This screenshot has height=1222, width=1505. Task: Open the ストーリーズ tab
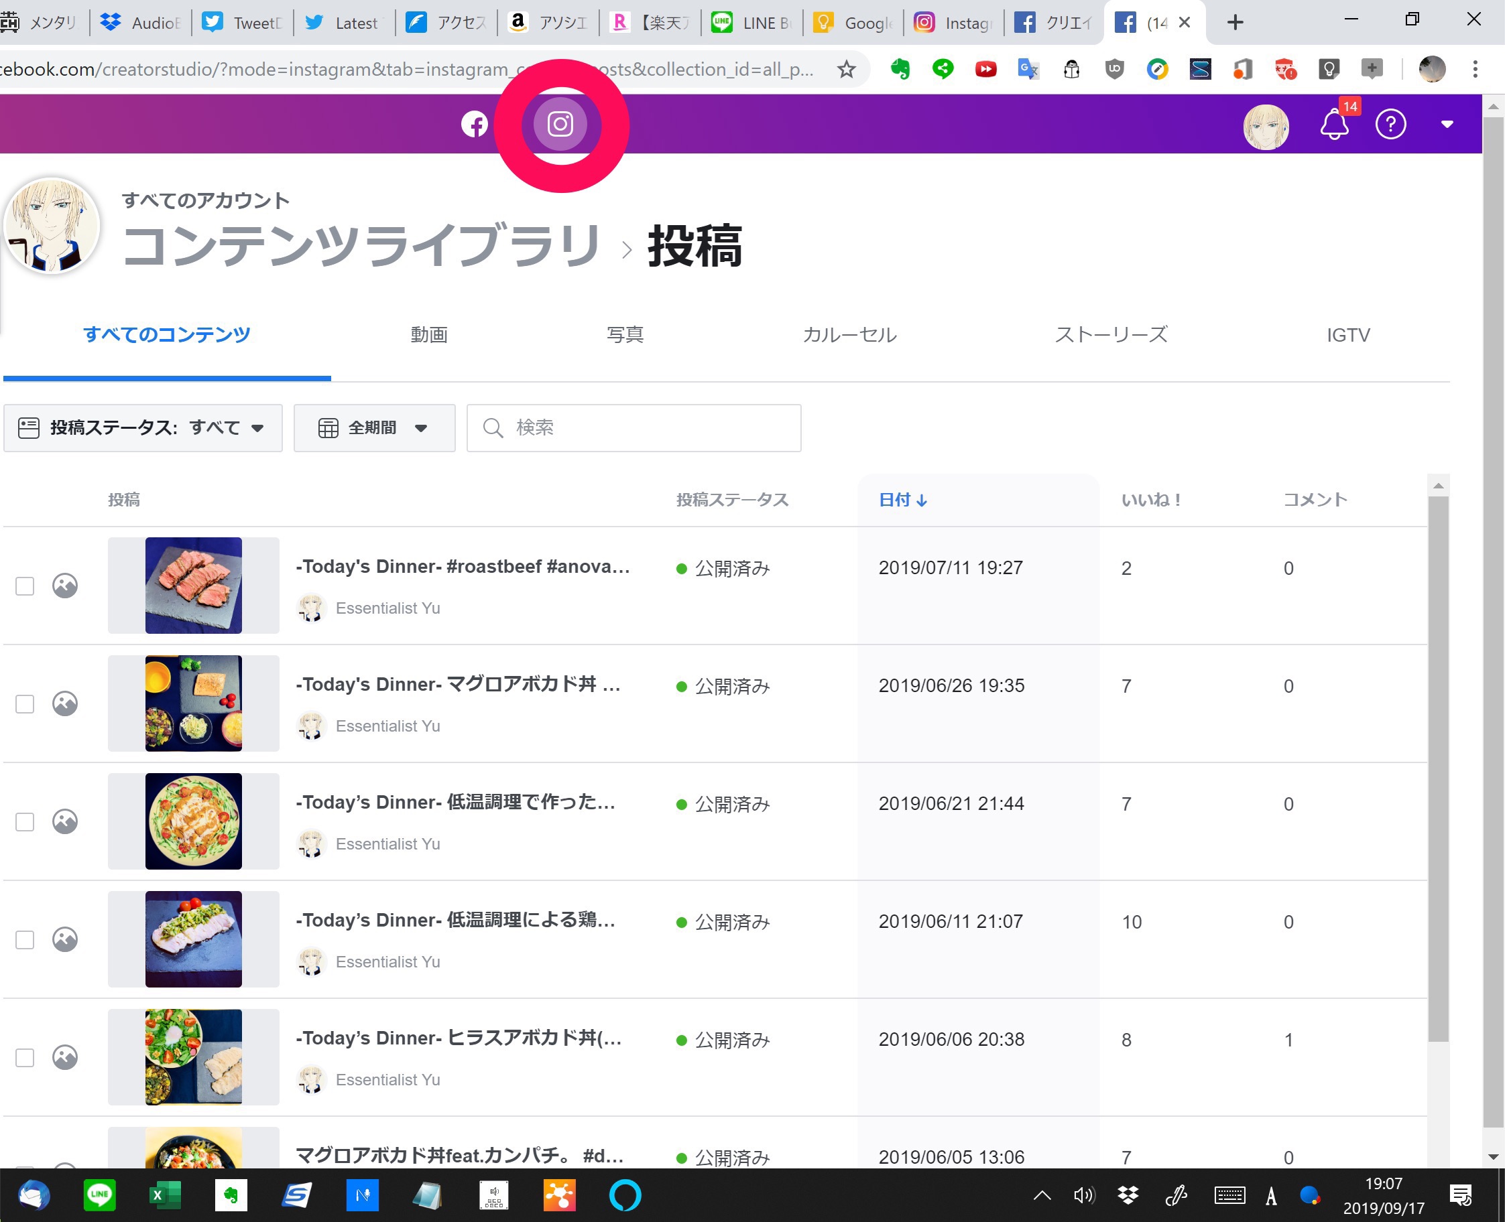coord(1111,335)
